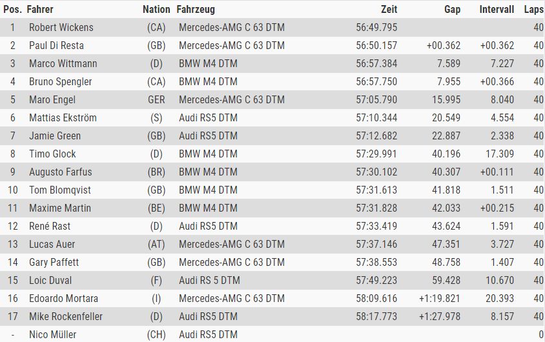
Task: Click the Gap column header
Action: coord(452,10)
